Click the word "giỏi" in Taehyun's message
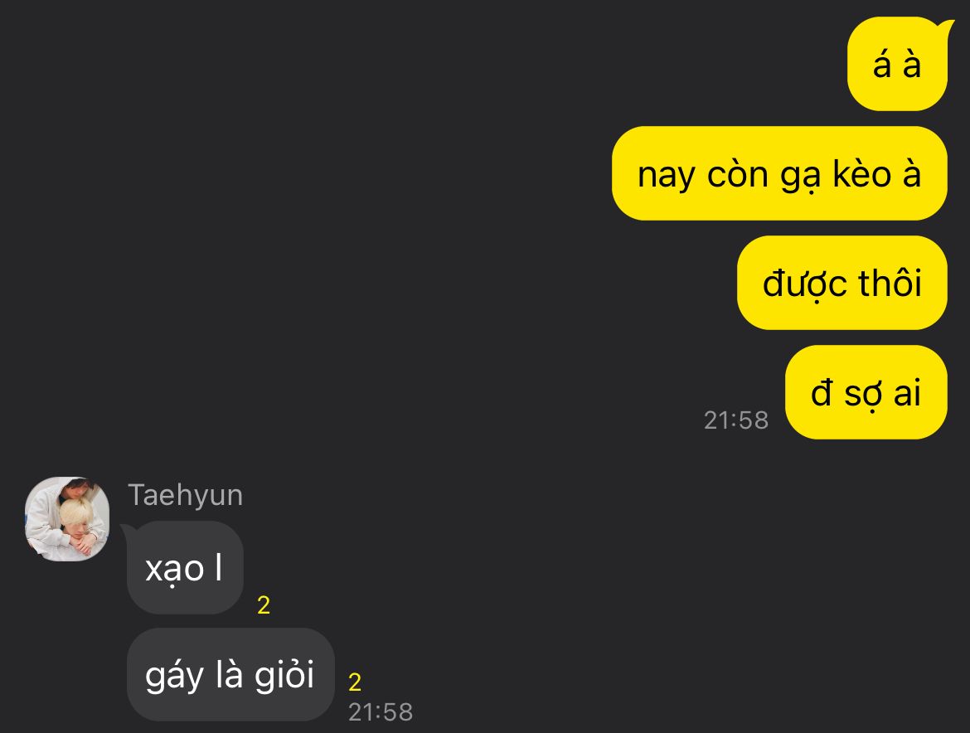The image size is (970, 733). 284,675
